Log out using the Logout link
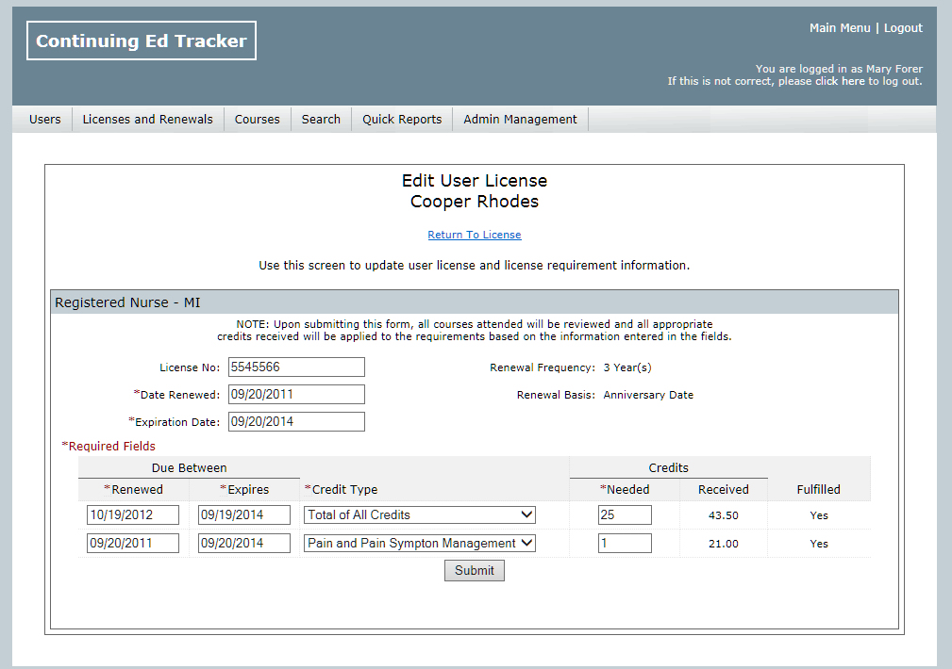The width and height of the screenshot is (952, 669). pyautogui.click(x=903, y=28)
